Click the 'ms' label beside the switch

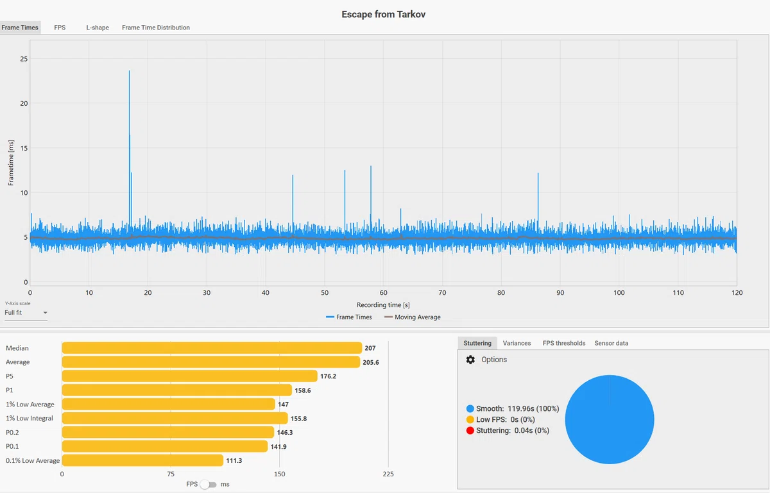[x=225, y=485]
